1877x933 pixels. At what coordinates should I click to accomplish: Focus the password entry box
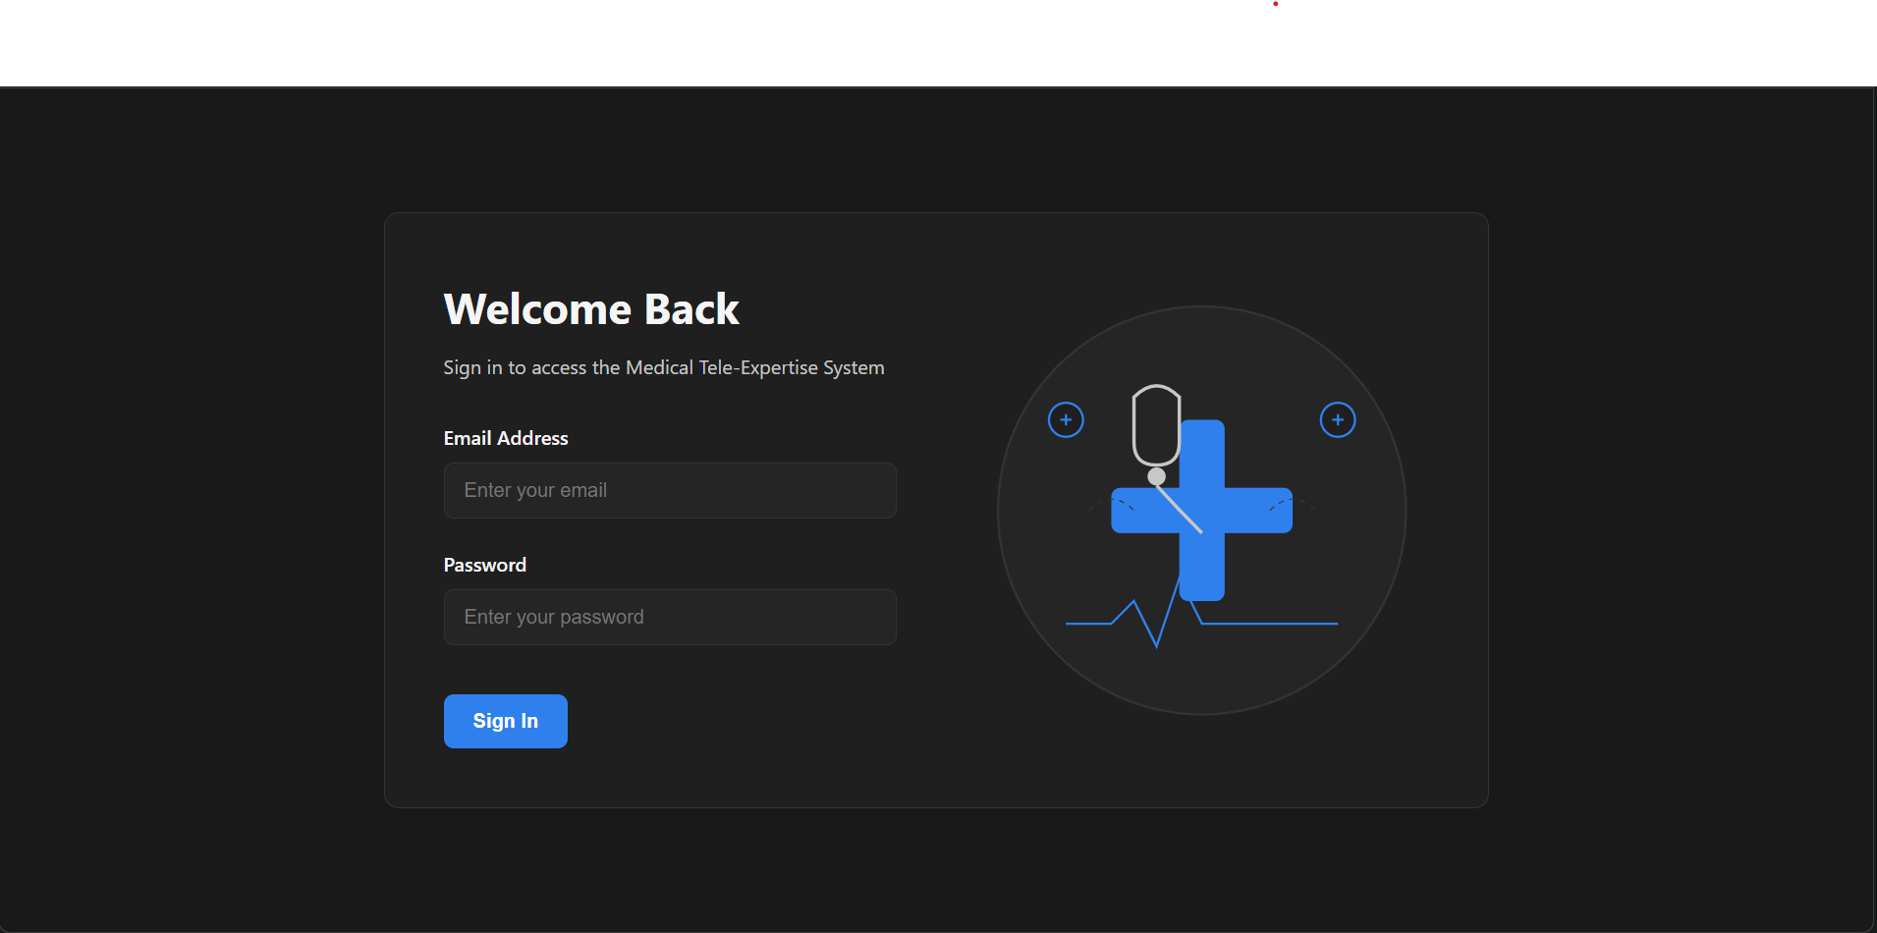coord(670,617)
